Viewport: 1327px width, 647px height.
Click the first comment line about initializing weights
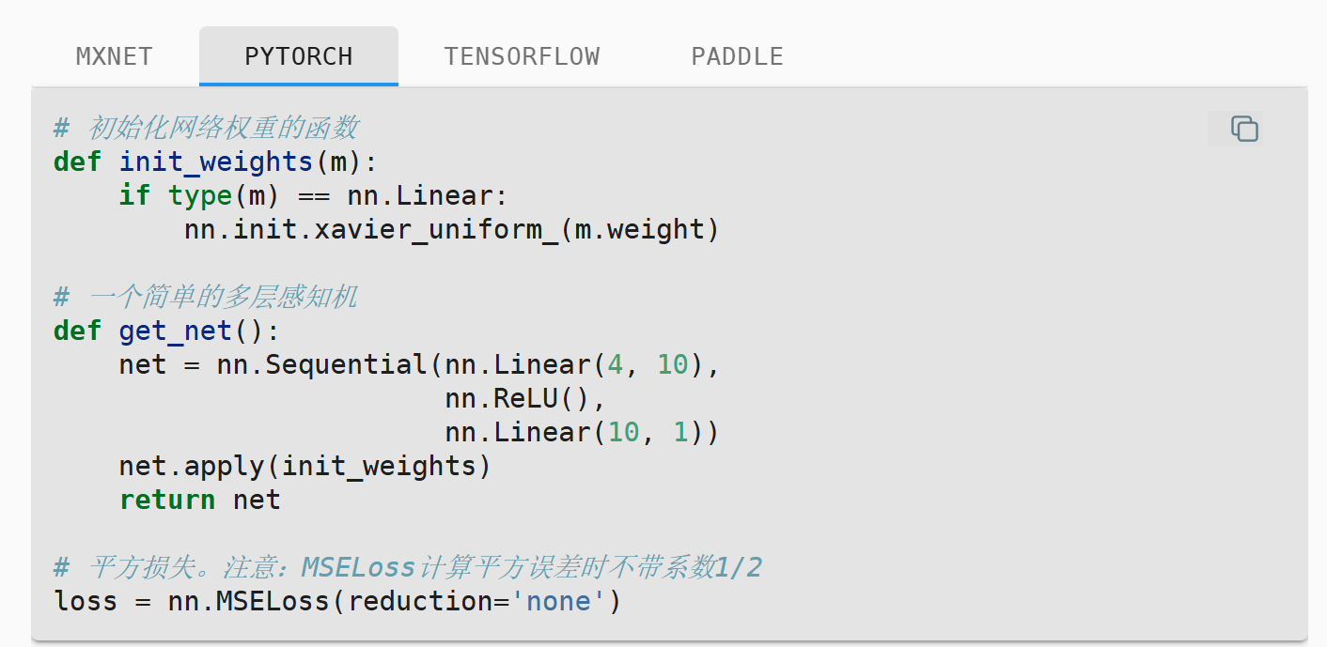point(207,128)
